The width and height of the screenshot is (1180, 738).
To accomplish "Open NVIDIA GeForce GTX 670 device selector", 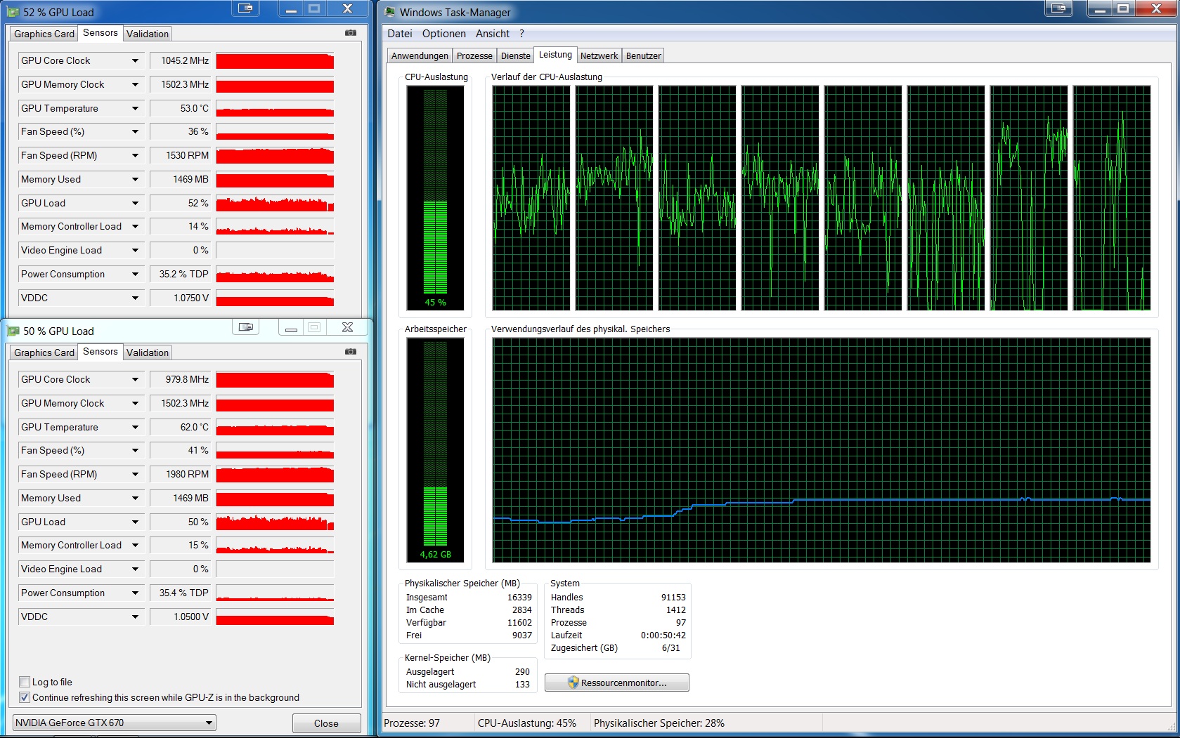I will pos(115,723).
